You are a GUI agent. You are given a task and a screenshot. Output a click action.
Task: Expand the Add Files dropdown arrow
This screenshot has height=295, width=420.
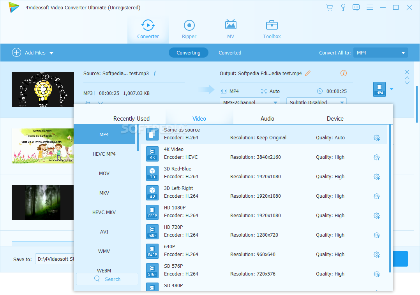point(51,53)
